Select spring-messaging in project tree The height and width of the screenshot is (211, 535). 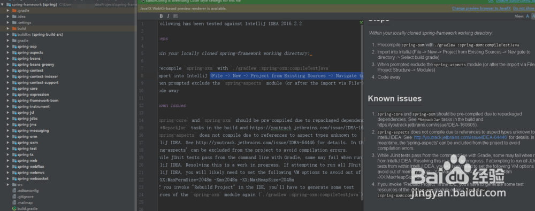coord(33,130)
